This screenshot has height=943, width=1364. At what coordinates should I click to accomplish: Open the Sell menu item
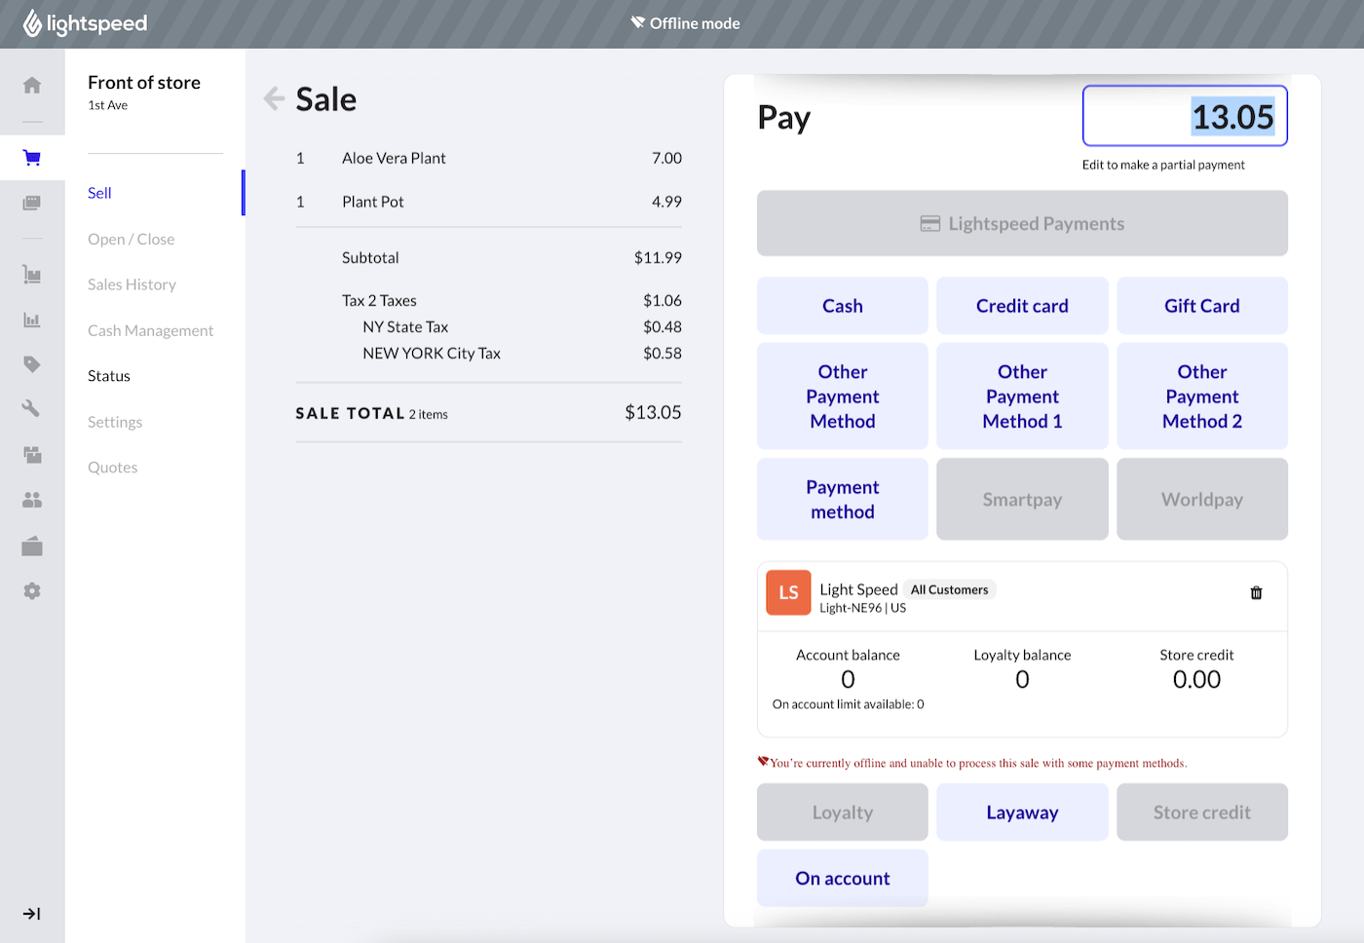(x=99, y=193)
